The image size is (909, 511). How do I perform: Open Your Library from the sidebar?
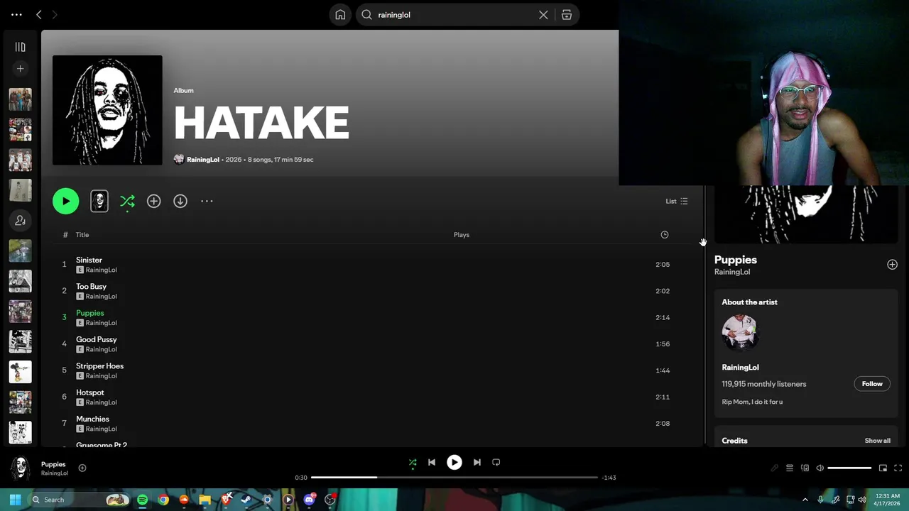point(20,47)
